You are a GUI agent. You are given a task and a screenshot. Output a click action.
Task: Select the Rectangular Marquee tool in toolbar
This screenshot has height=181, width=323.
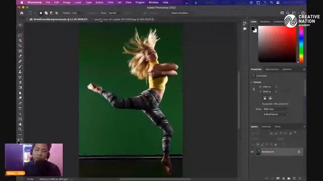(x=20, y=30)
